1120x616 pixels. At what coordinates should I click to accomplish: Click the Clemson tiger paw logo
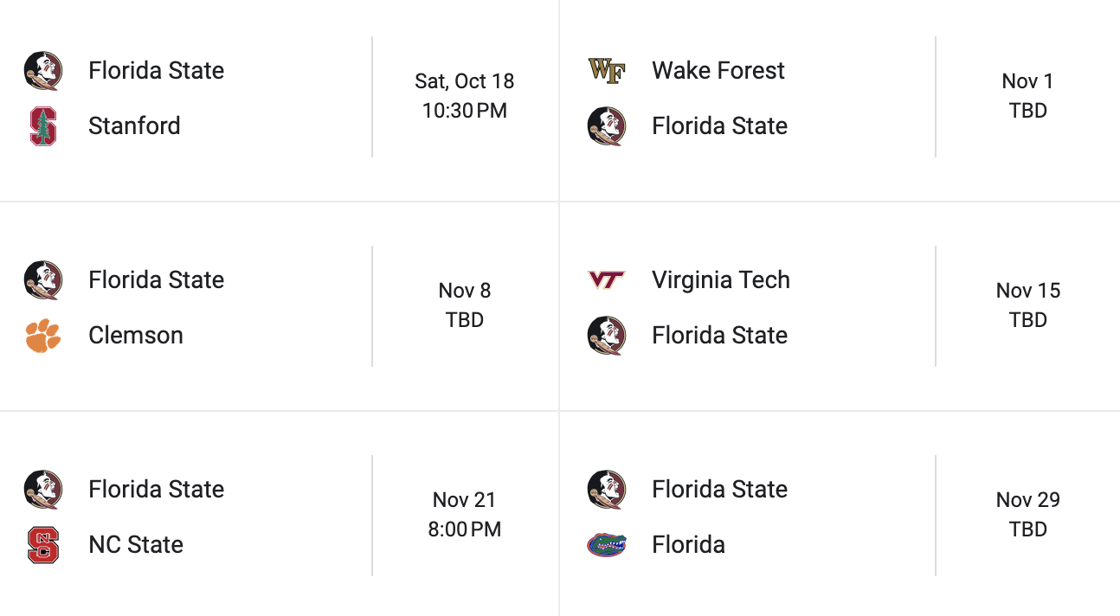click(42, 336)
